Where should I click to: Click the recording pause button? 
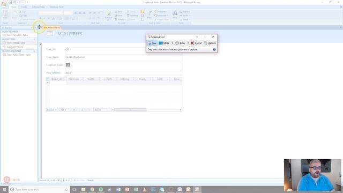[x=7, y=180]
